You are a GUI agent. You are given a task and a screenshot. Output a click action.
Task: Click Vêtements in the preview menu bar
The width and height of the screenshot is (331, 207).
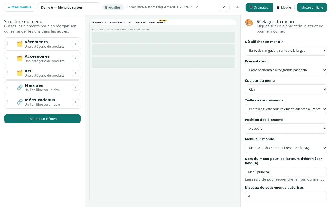(99, 23)
